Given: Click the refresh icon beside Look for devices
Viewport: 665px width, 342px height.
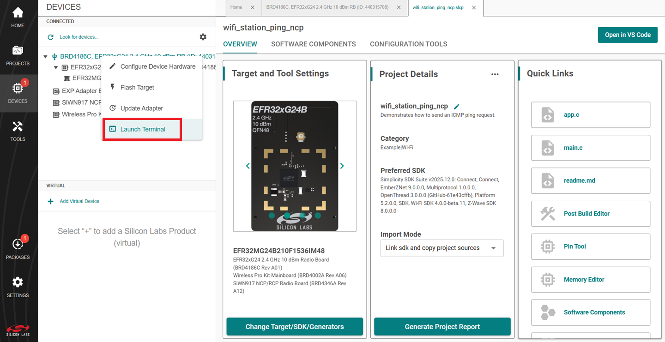Looking at the screenshot, I should pyautogui.click(x=51, y=37).
